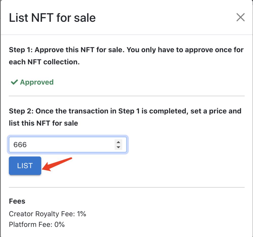Click the "List NFT for sale" title
253x237 pixels.
pyautogui.click(x=52, y=18)
